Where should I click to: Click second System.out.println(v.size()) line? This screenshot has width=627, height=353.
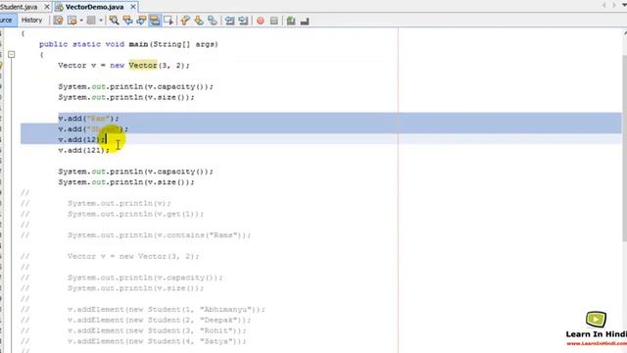pos(126,182)
